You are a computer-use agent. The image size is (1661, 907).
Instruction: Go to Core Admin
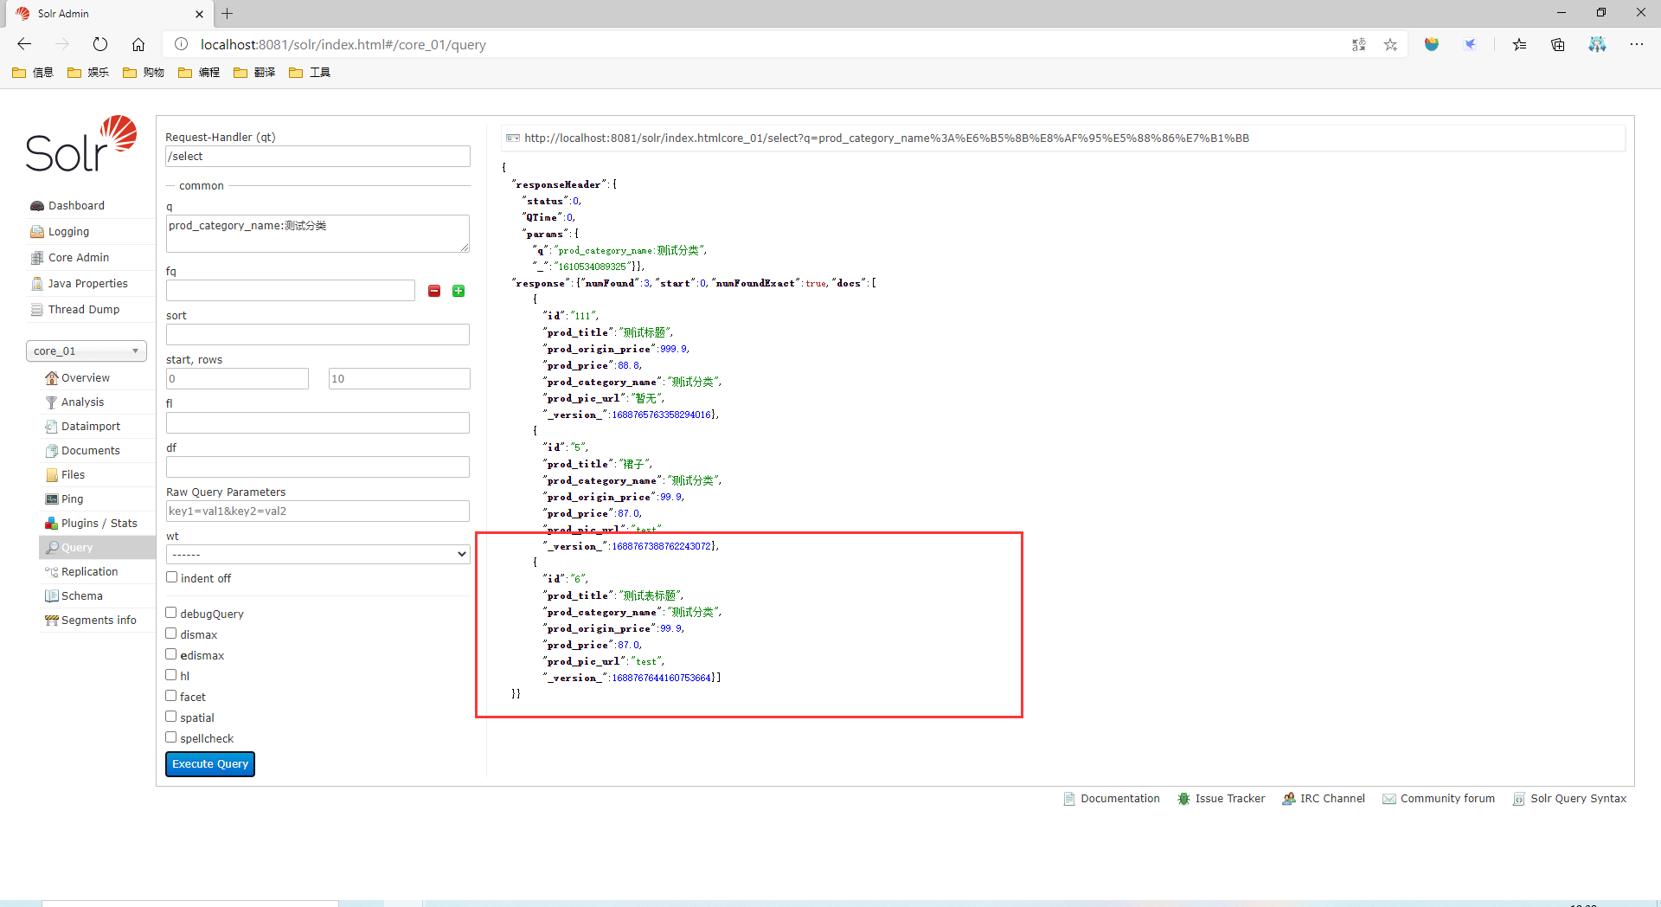point(78,258)
